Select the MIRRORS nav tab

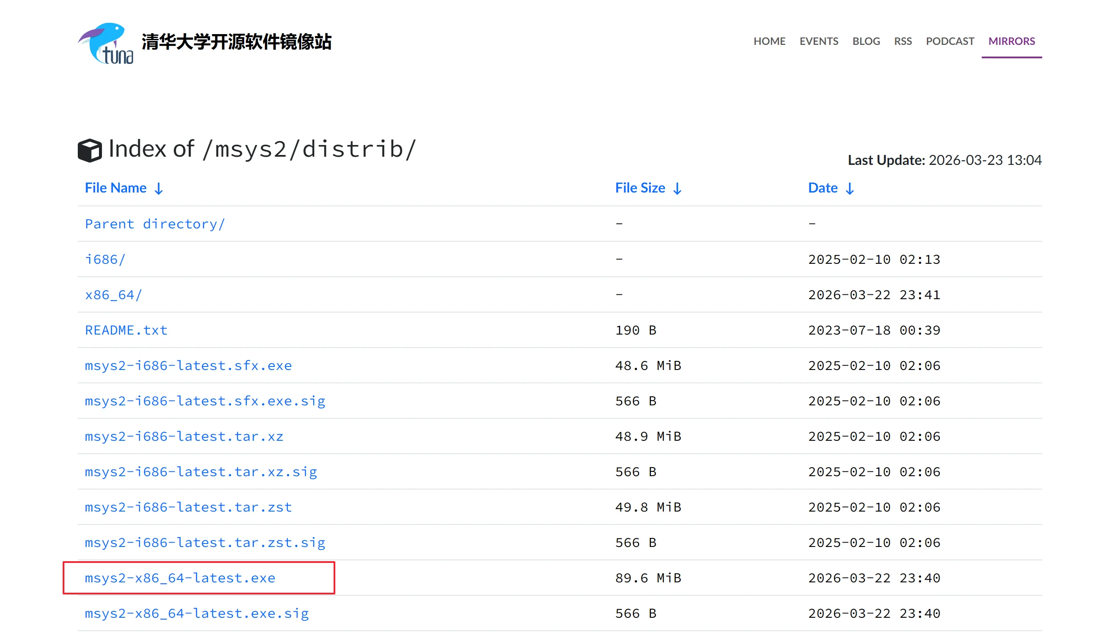coord(1012,41)
